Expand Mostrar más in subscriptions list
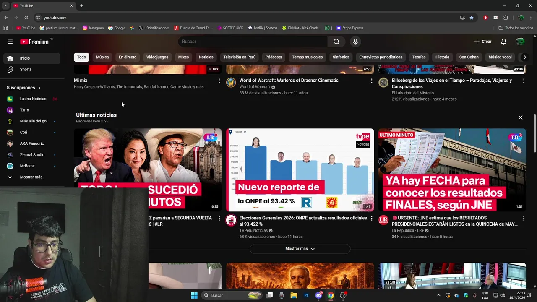This screenshot has height=302, width=537. (32, 177)
